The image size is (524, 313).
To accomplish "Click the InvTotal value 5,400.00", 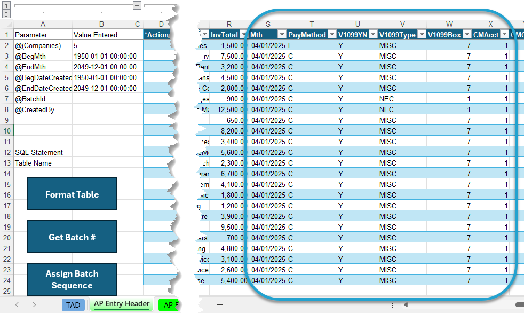I will 229,280.
